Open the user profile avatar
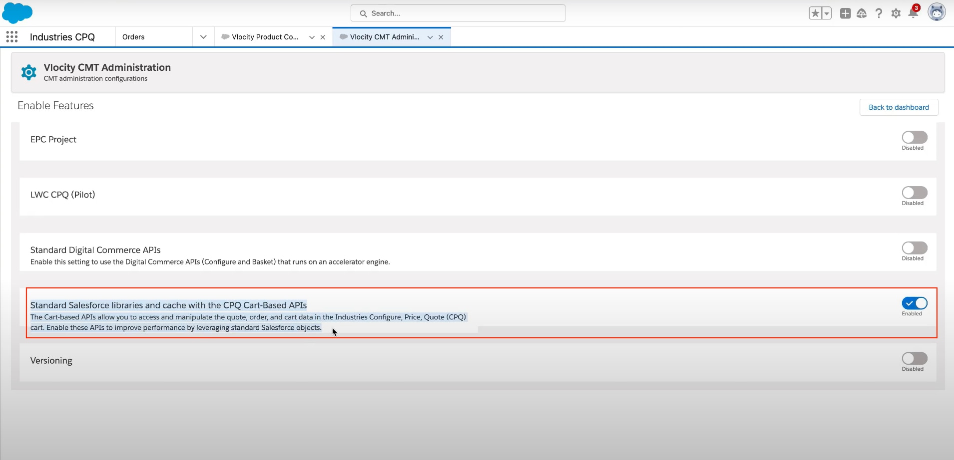Image resolution: width=954 pixels, height=460 pixels. pyautogui.click(x=937, y=12)
